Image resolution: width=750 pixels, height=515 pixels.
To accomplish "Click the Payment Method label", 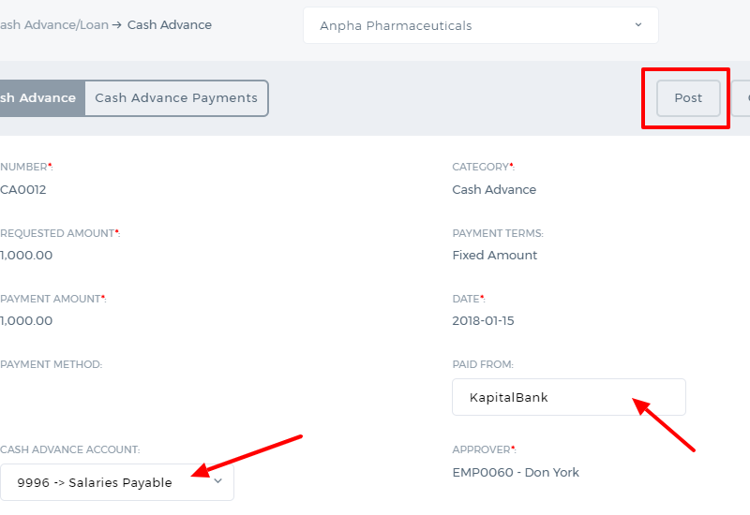I will (x=52, y=364).
